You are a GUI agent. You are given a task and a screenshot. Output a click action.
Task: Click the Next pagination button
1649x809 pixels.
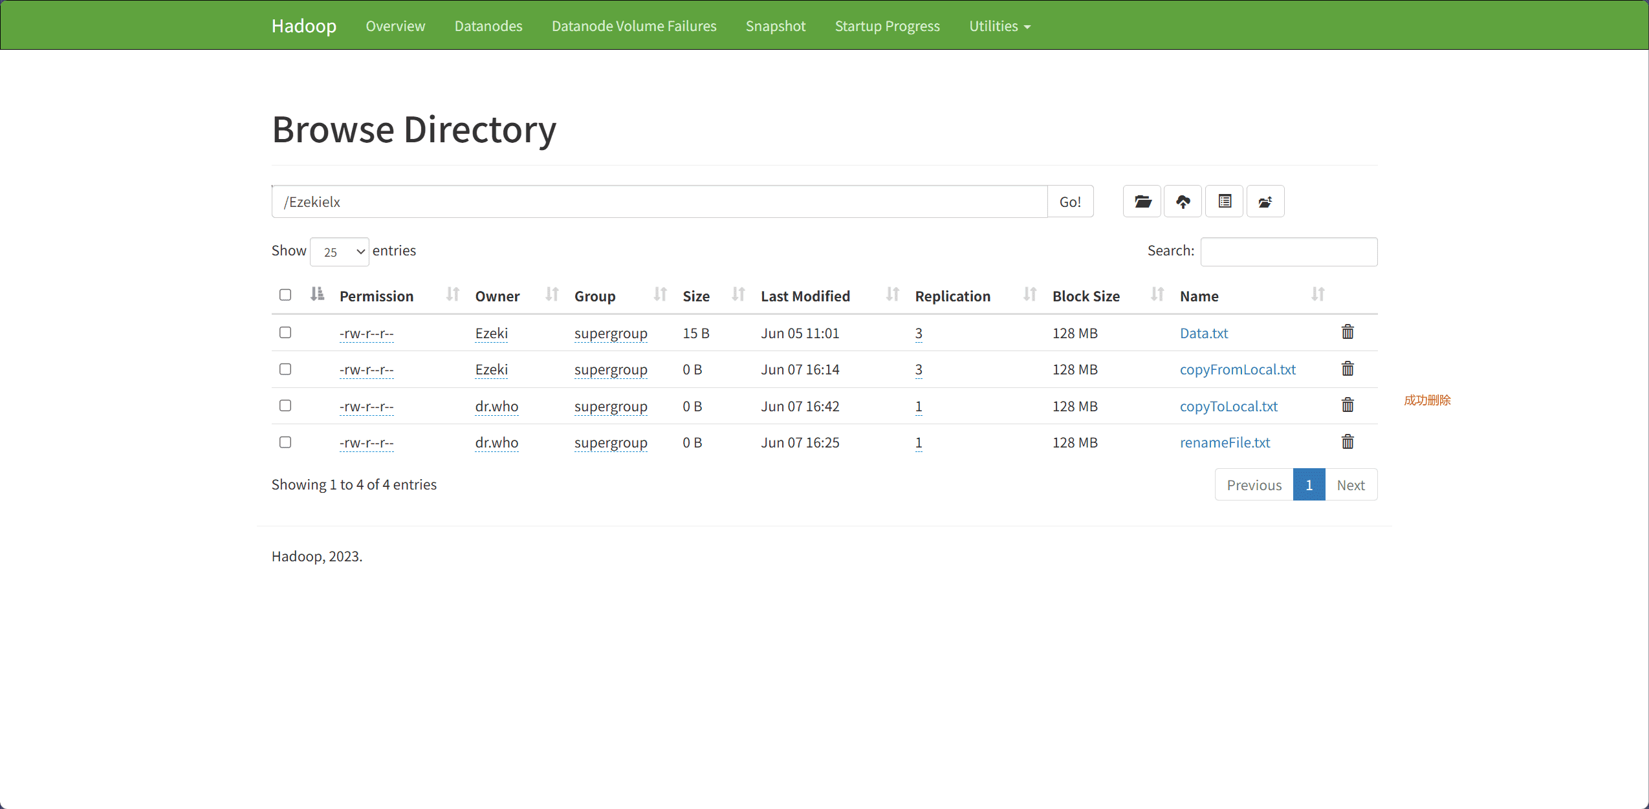coord(1351,485)
